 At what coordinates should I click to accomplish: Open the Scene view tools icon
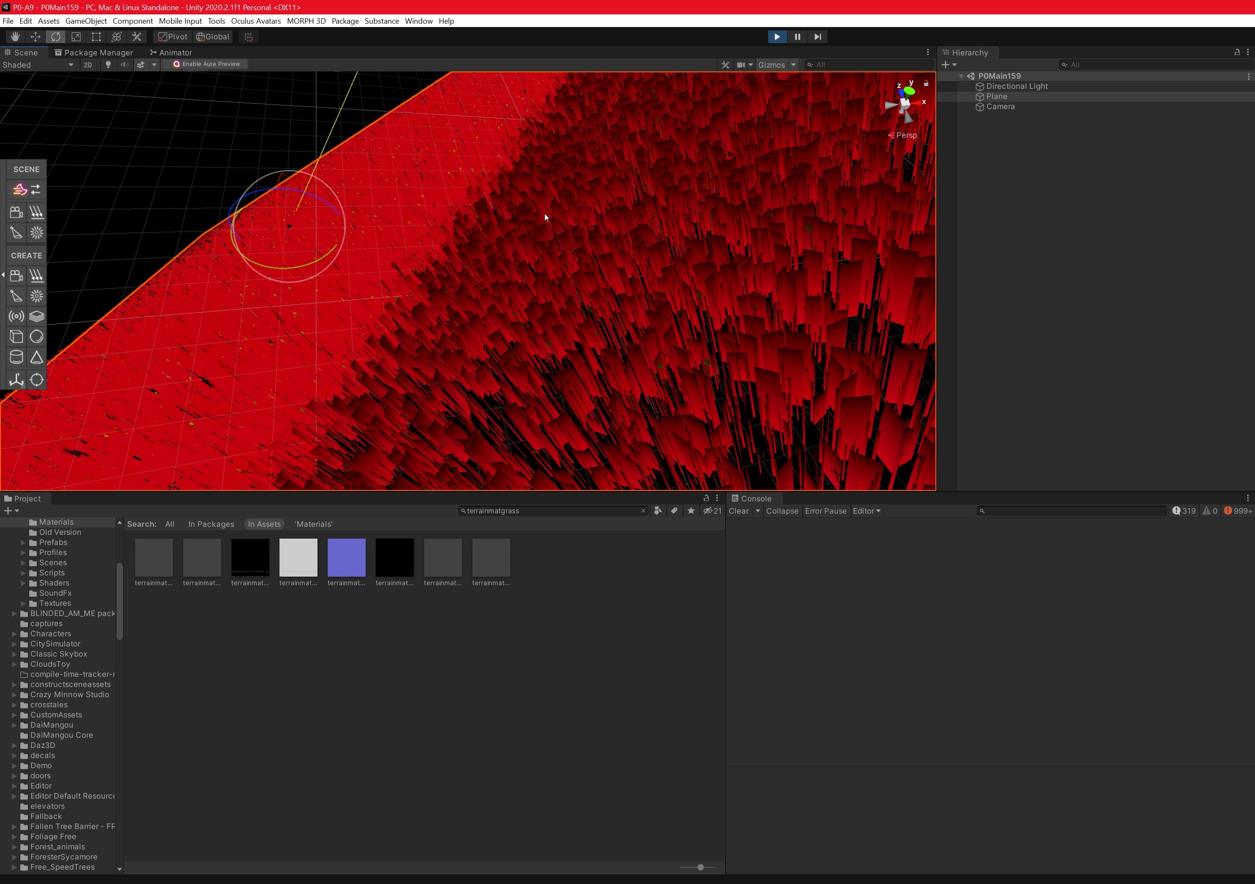725,65
